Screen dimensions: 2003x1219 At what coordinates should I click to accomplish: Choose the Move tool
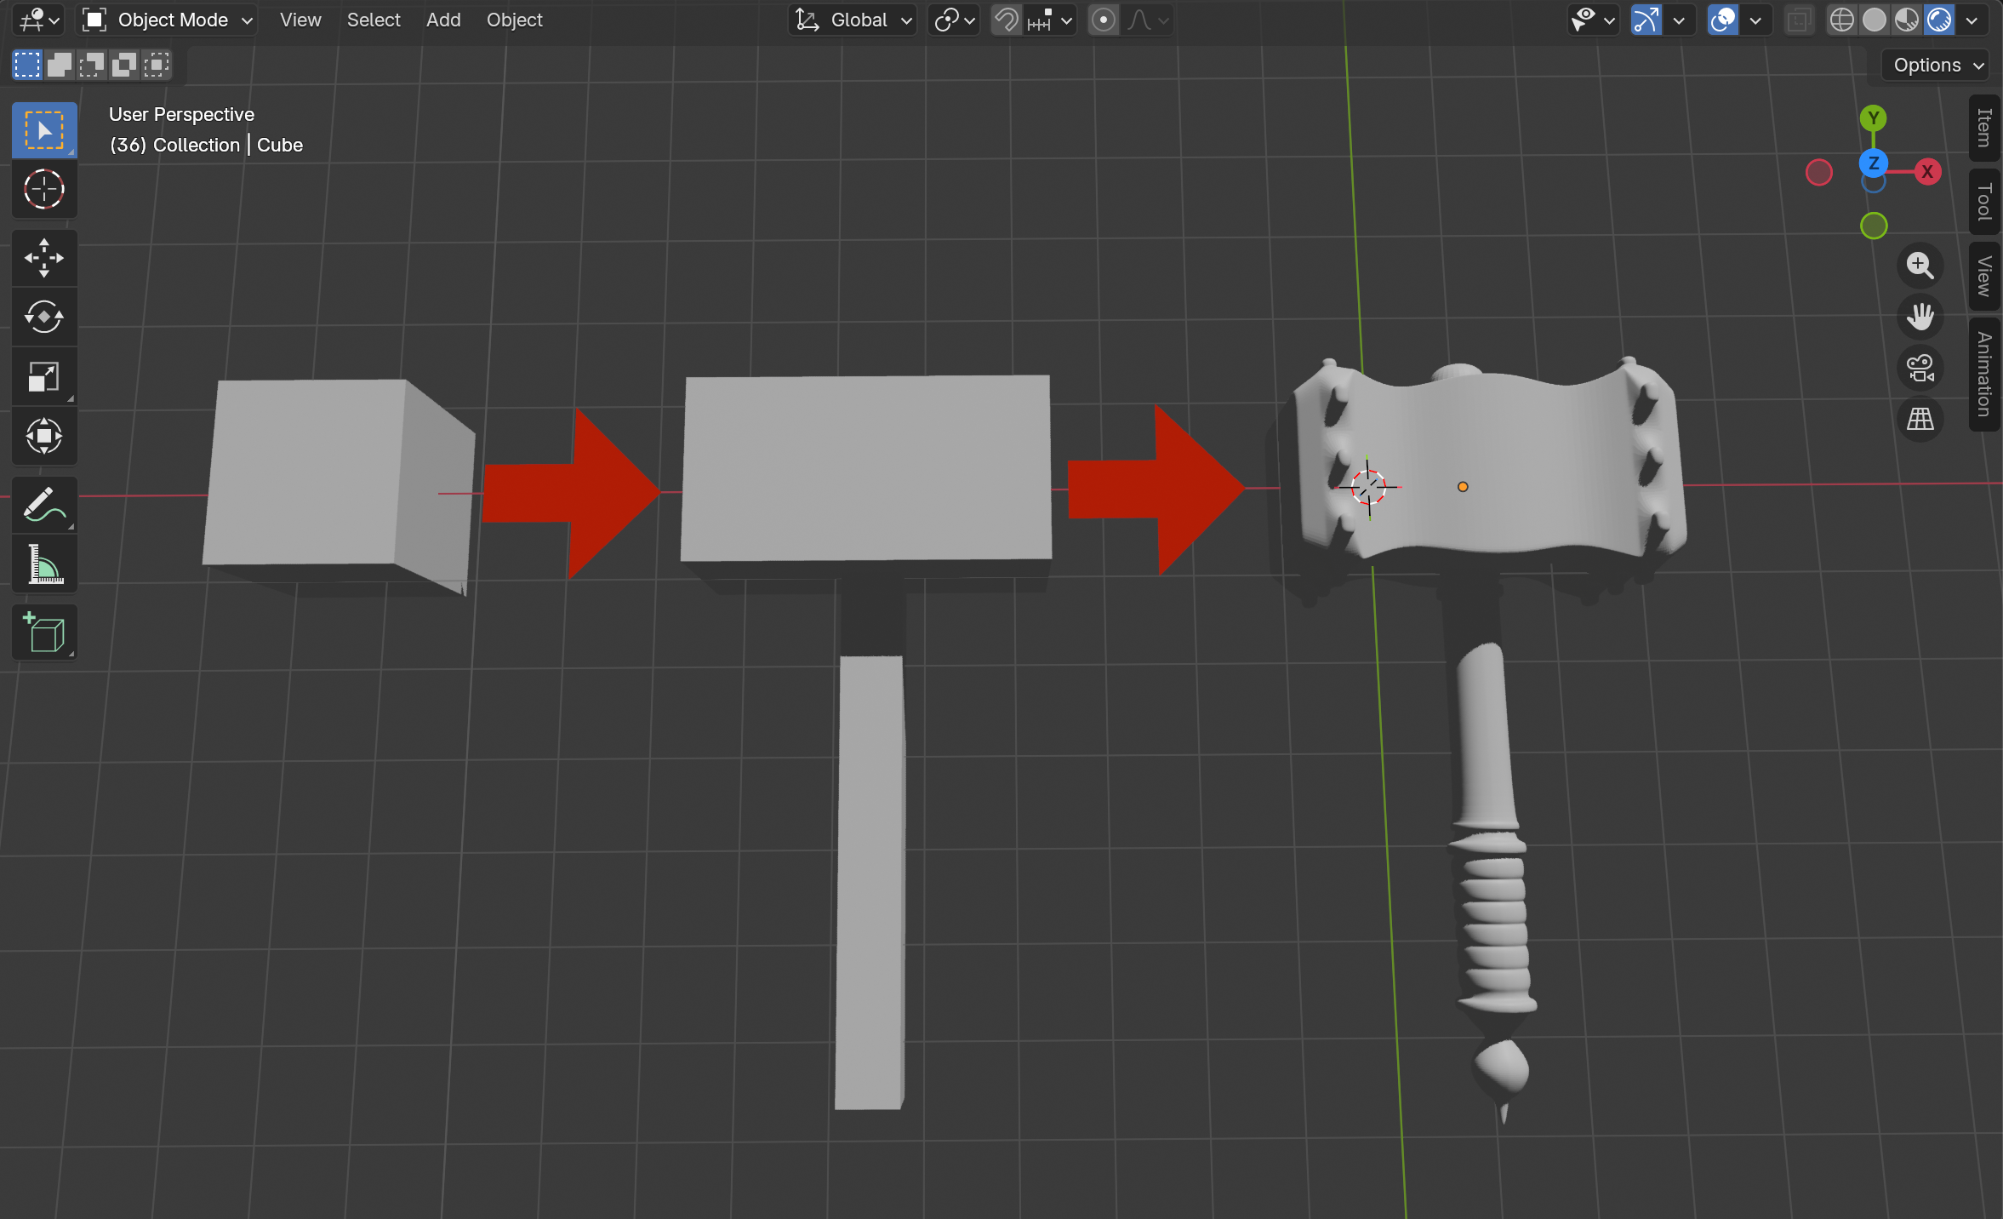[x=44, y=258]
